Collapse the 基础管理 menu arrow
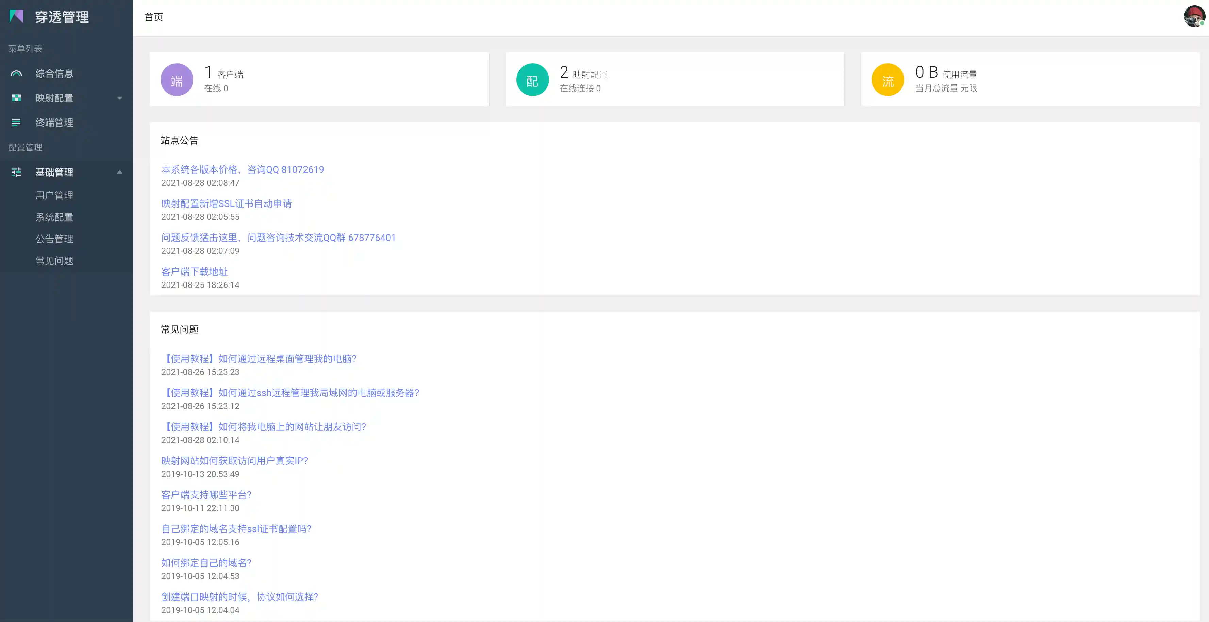Viewport: 1209px width, 622px height. click(120, 172)
